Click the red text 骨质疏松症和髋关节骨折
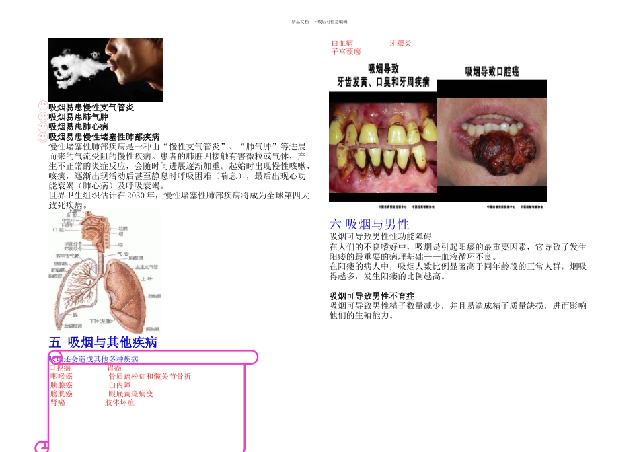This screenshot has height=452, width=639. [149, 376]
